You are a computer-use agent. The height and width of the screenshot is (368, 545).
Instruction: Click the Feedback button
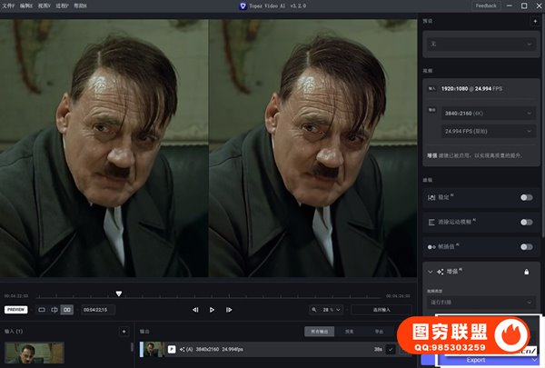(486, 5)
